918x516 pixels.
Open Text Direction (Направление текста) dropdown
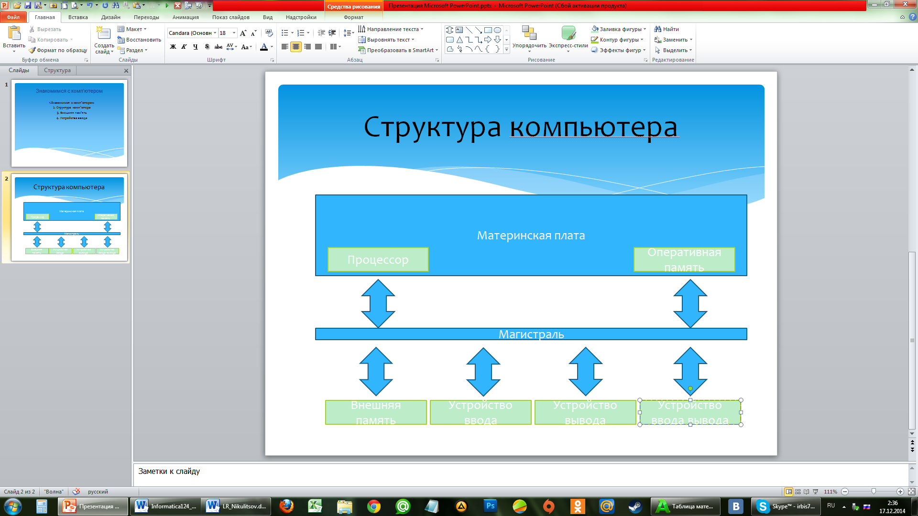point(391,29)
